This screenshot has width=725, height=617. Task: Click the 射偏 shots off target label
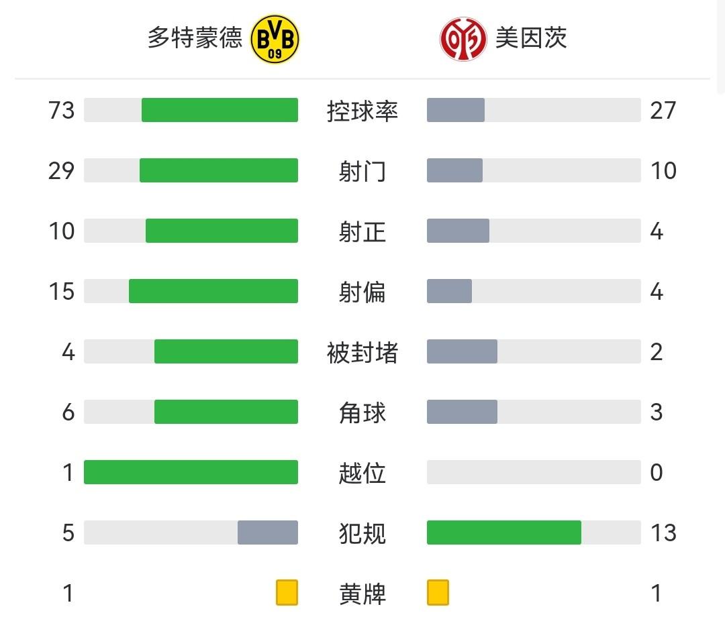362,292
